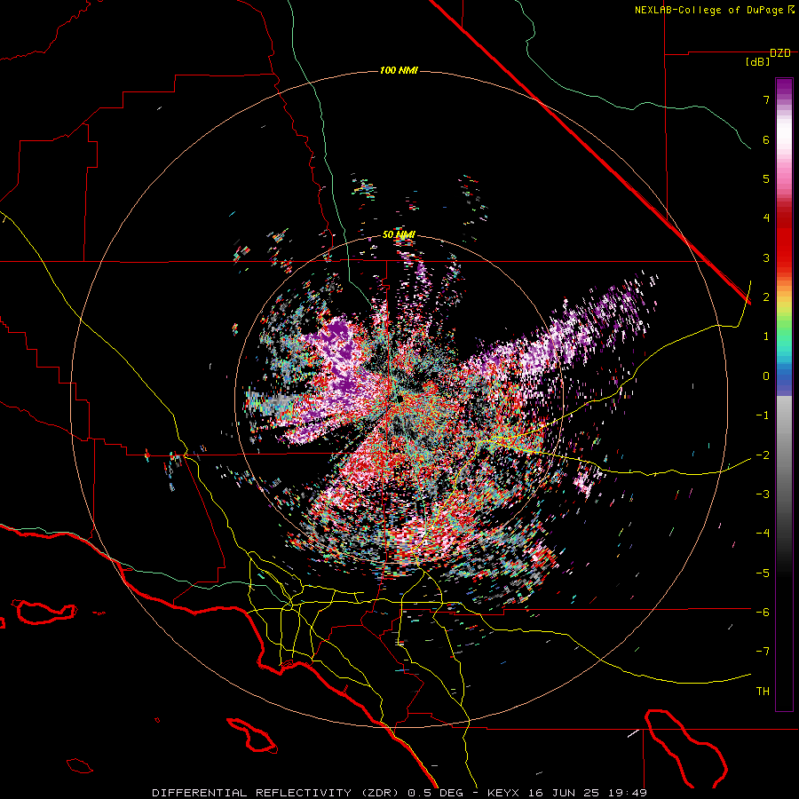Click the 5 value on color scale
The image size is (799, 799).
tap(766, 178)
